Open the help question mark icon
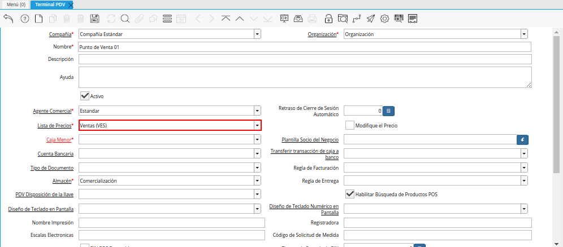 (24, 19)
